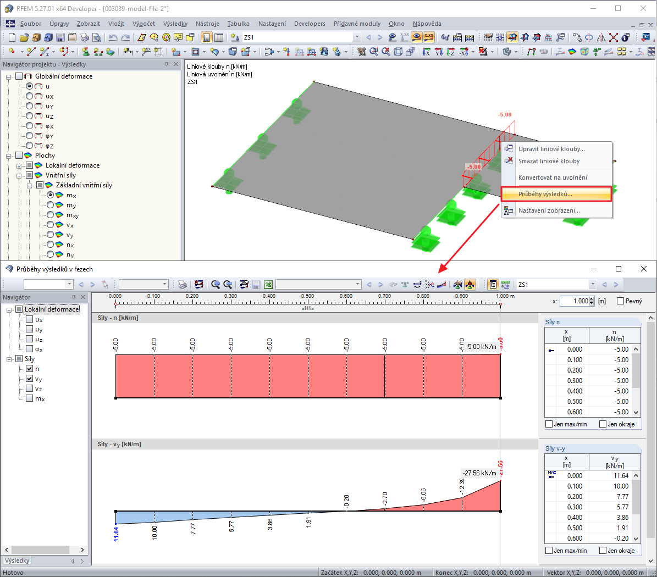Image resolution: width=657 pixels, height=577 pixels.
Task: Click zoom out magnifier in diagram toolbar
Action: [x=228, y=285]
